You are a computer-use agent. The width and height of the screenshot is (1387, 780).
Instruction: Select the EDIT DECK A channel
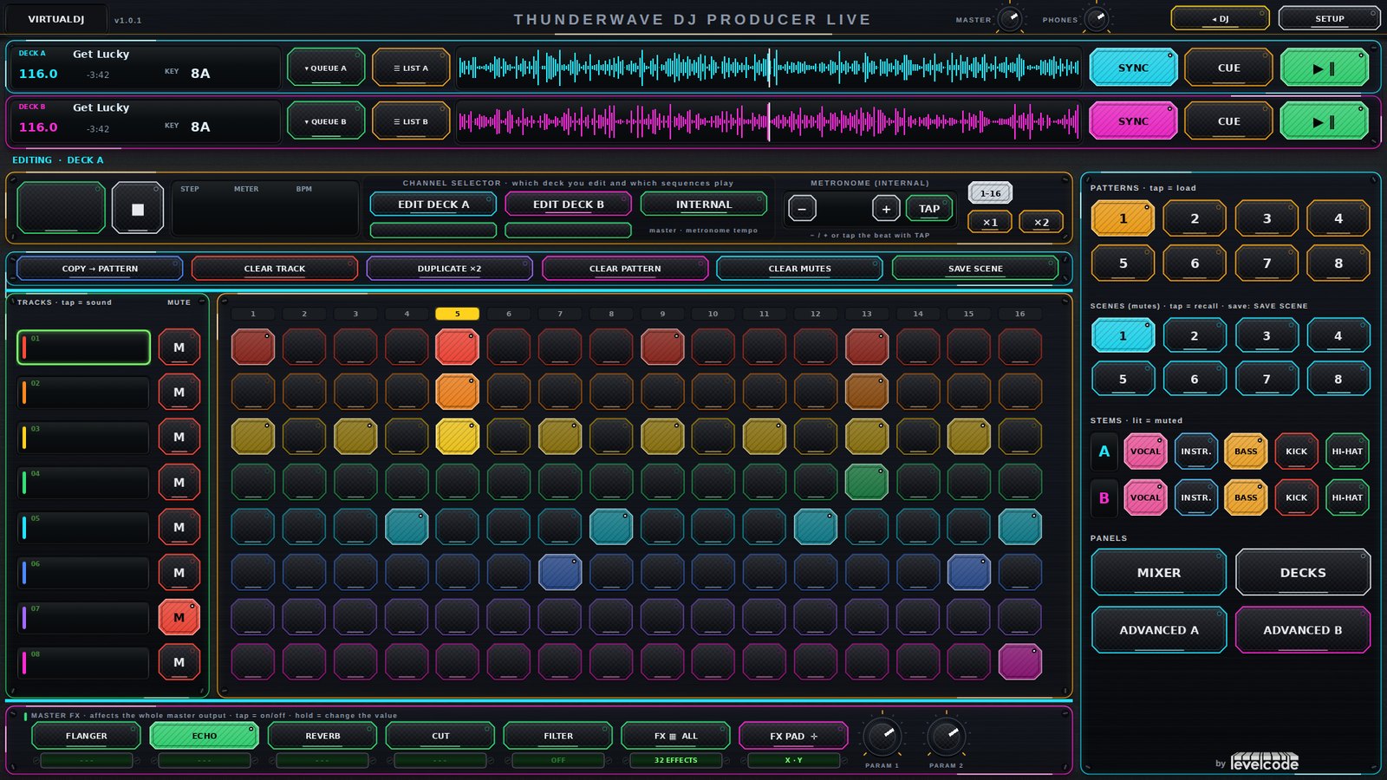(433, 205)
